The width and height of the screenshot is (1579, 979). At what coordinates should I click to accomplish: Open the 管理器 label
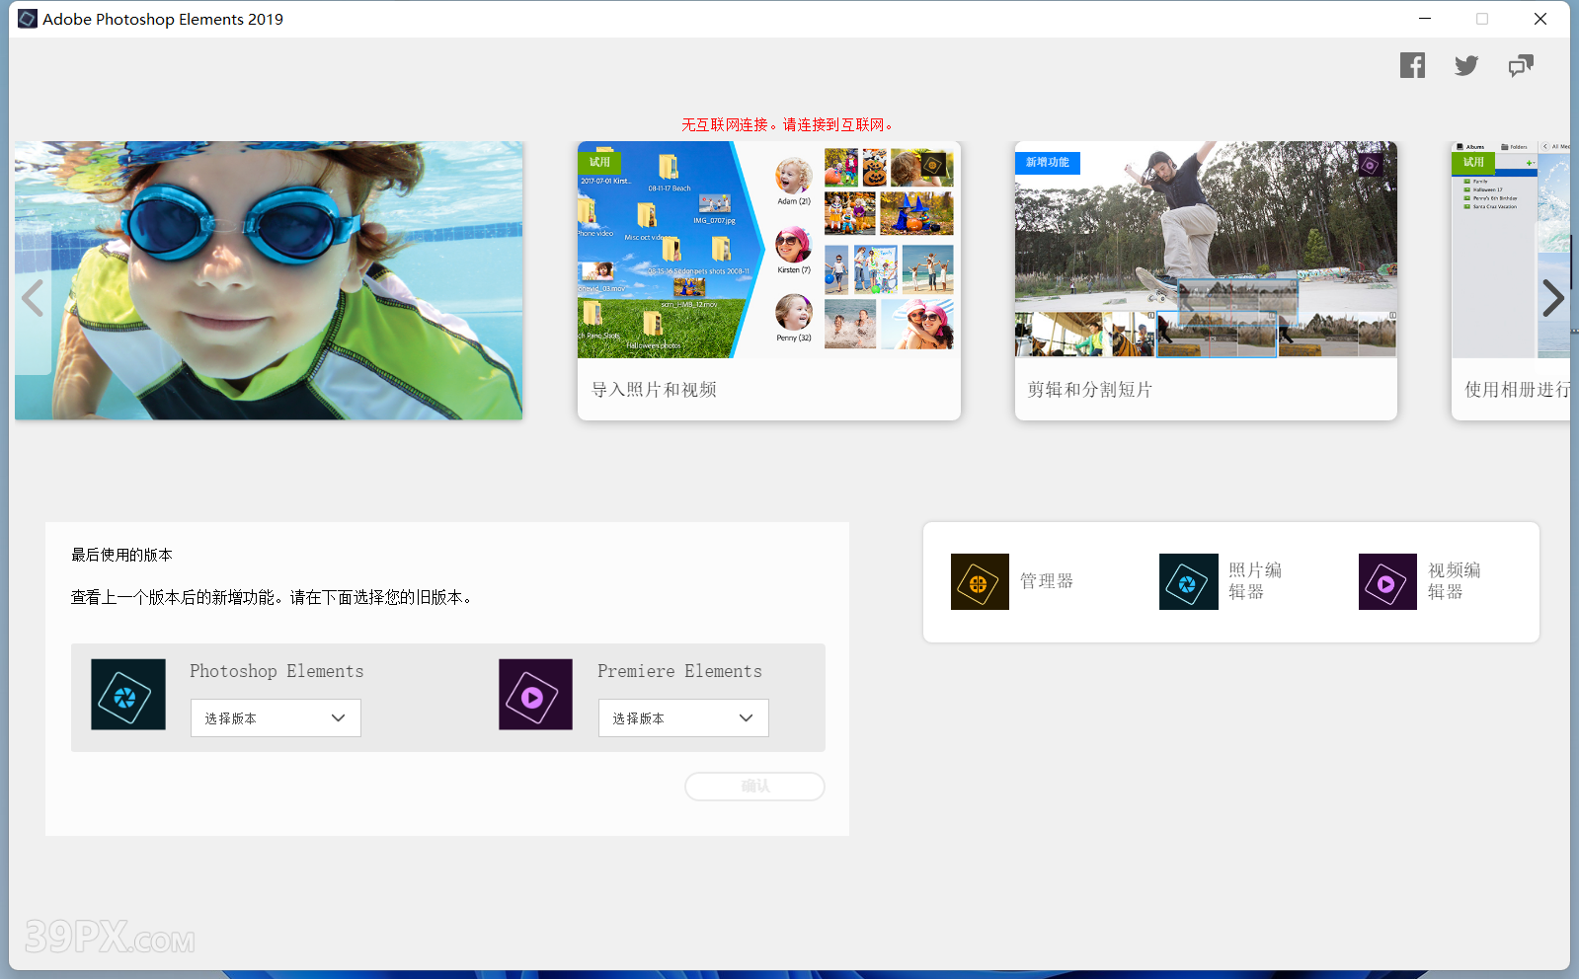pos(1047,581)
